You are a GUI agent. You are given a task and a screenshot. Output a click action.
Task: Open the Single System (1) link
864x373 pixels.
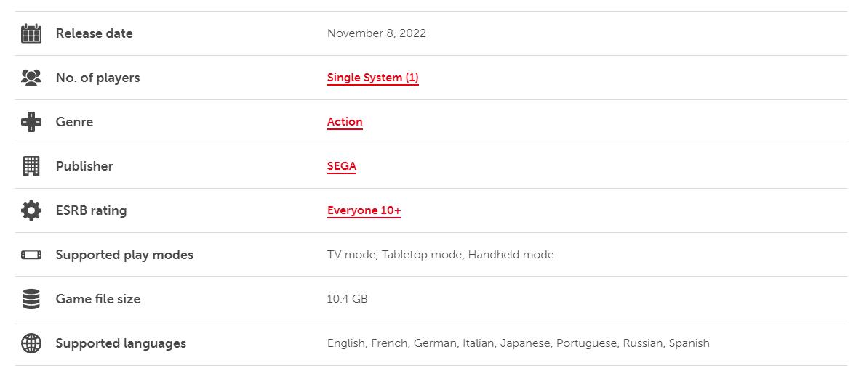point(372,78)
